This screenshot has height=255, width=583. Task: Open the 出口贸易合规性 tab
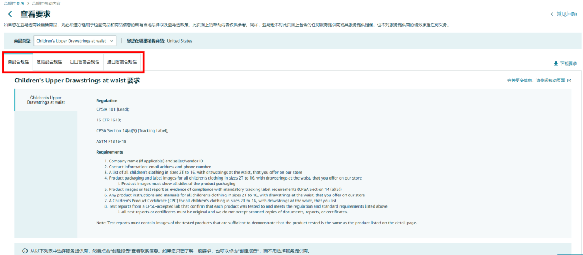tap(84, 62)
